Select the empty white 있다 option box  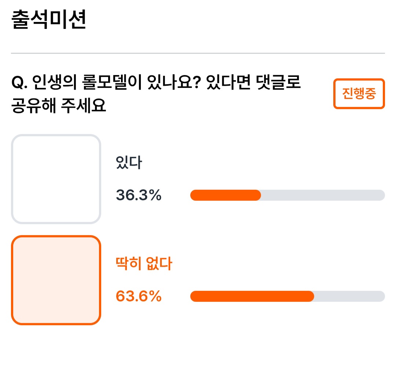pos(56,179)
